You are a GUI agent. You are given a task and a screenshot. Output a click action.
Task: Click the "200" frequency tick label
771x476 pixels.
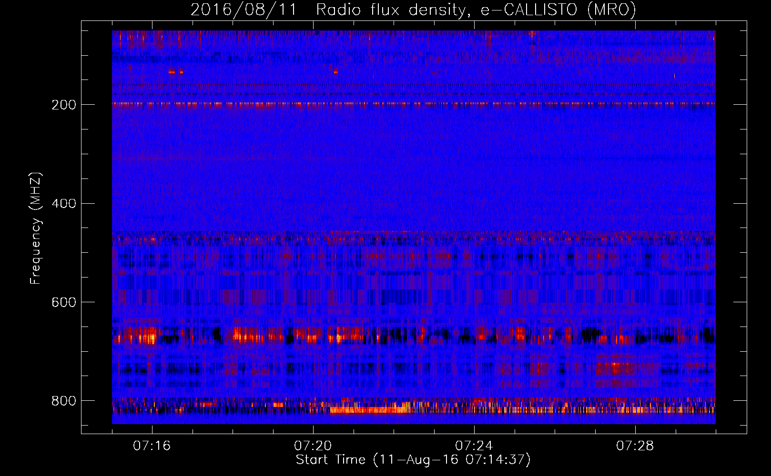(x=64, y=105)
